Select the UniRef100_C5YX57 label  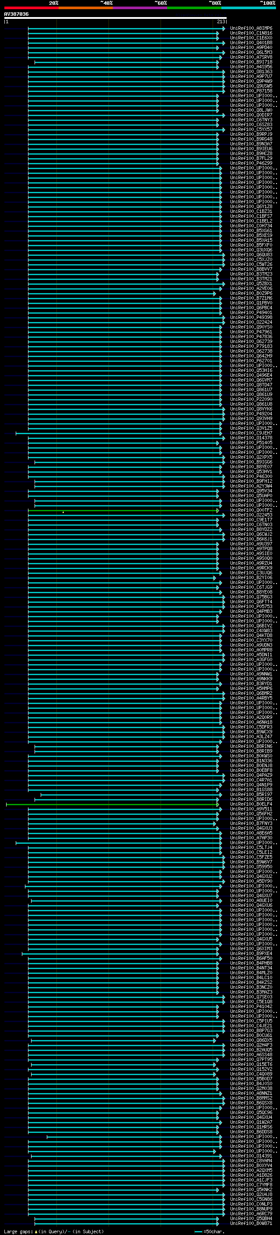point(251,129)
